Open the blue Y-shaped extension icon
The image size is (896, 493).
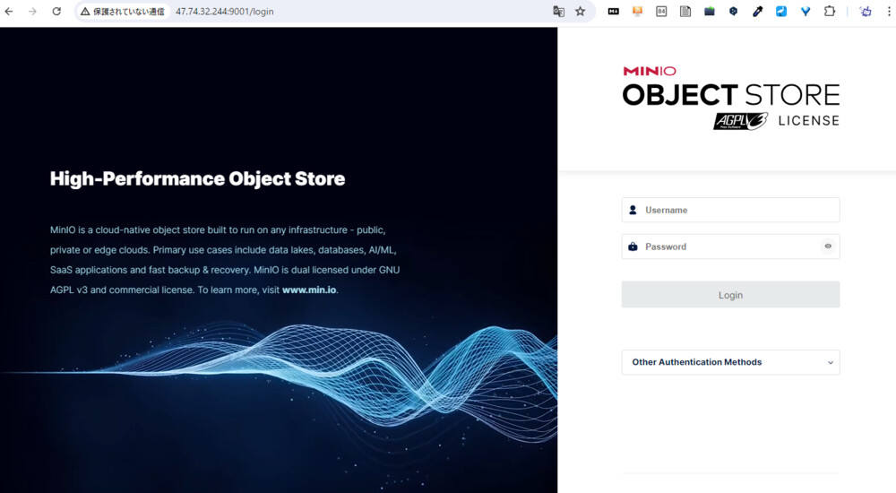[806, 12]
